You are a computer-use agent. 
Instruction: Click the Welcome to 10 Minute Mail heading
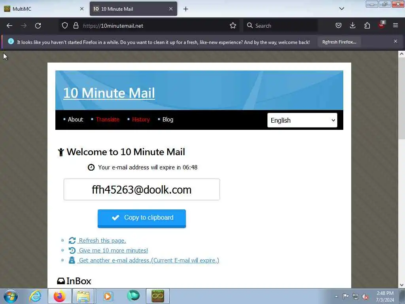126,152
